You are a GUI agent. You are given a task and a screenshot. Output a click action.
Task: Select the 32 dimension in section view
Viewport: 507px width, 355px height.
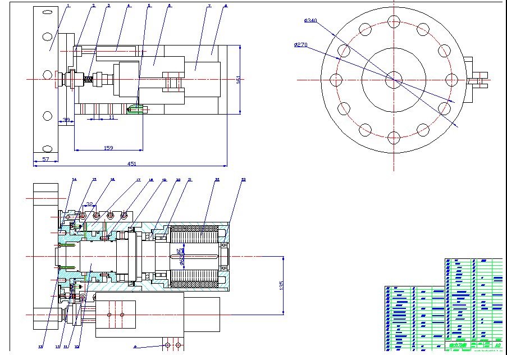tap(90, 204)
